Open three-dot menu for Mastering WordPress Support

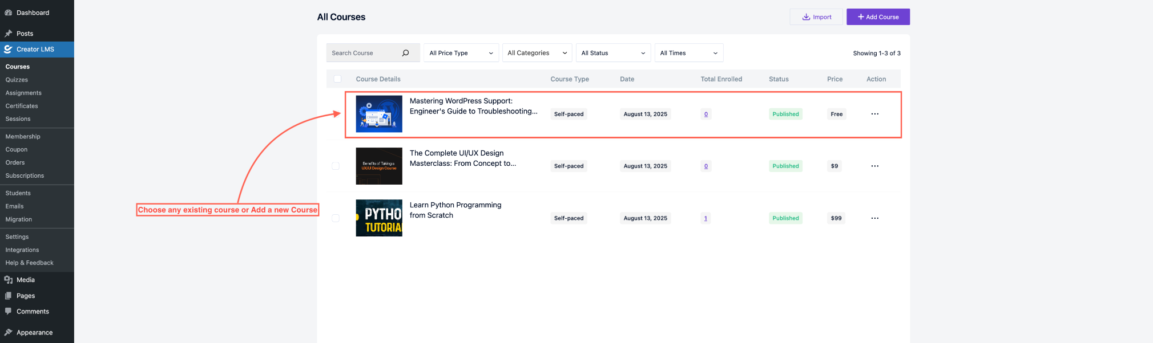[874, 114]
